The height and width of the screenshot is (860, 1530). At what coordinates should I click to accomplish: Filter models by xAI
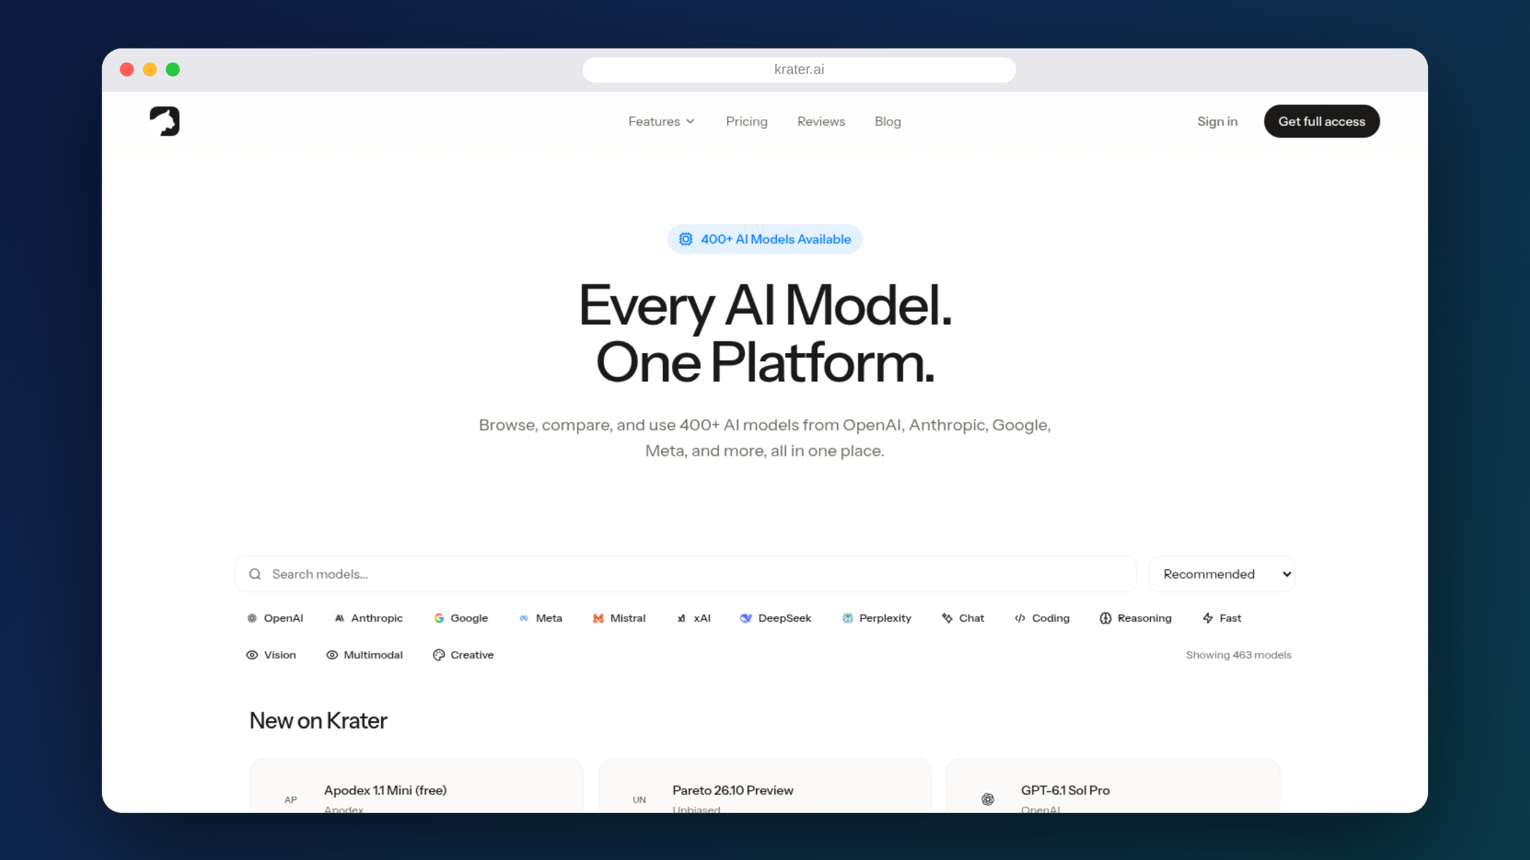694,618
